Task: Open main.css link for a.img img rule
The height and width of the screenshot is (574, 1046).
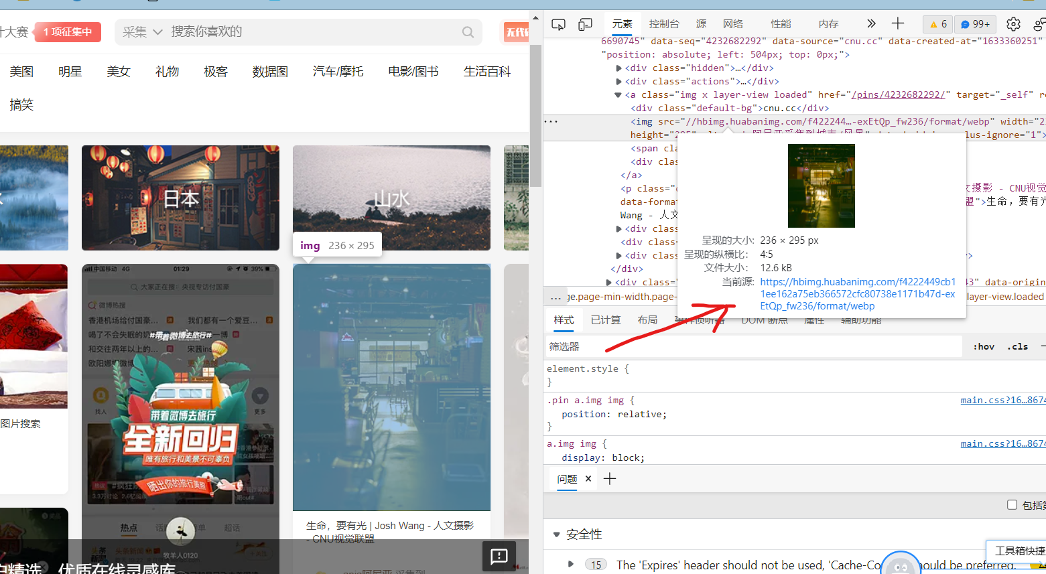Action: click(1002, 443)
